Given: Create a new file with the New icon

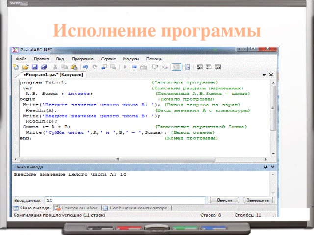Looking at the screenshot, I should pos(16,67).
